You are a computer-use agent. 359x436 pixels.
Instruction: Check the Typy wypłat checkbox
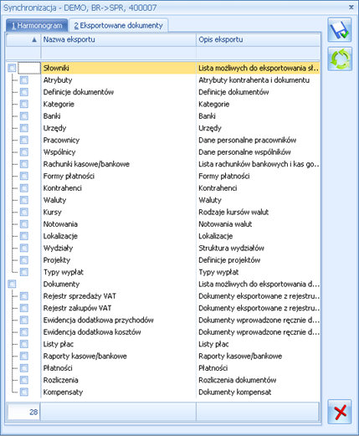point(24,272)
